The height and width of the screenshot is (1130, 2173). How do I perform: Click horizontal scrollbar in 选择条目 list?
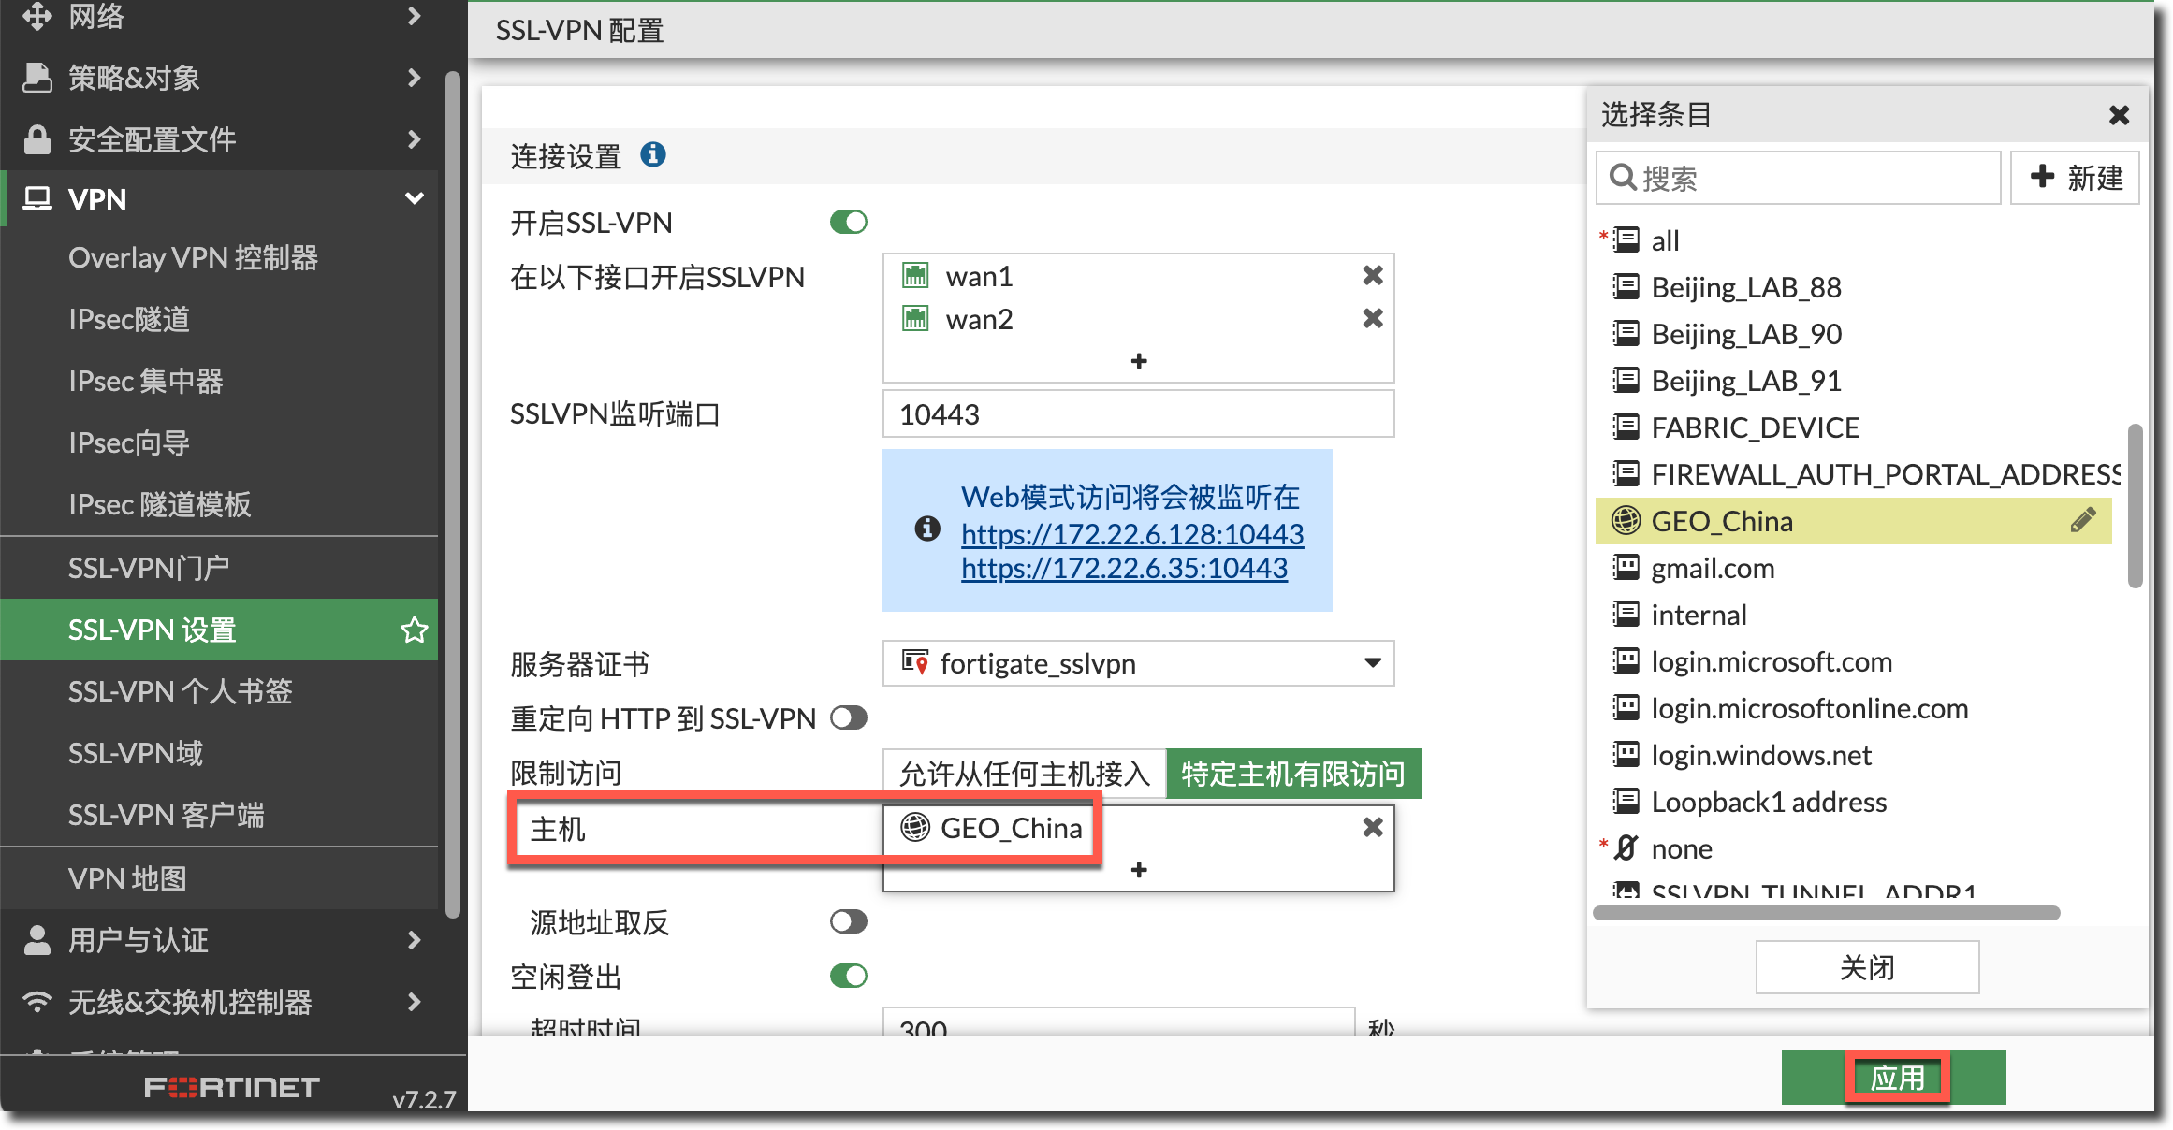click(1825, 913)
